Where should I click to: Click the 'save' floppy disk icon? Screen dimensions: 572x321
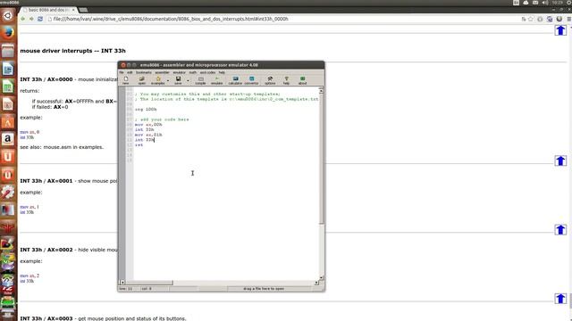tap(178, 80)
